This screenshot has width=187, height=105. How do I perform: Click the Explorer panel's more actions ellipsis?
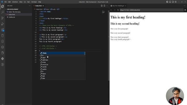(x=30, y=6)
